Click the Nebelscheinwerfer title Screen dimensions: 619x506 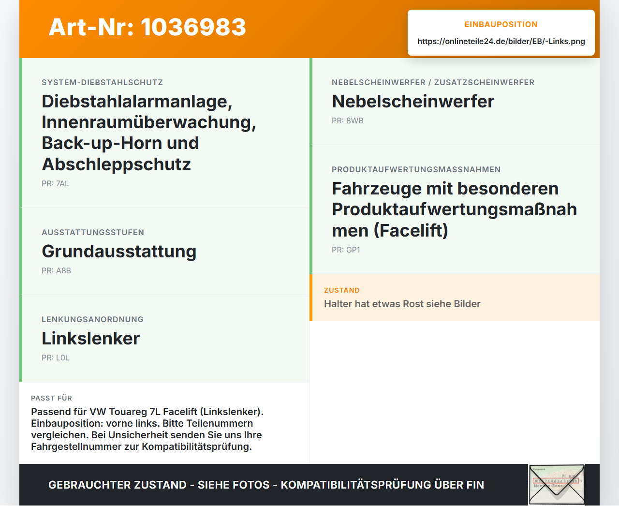413,101
